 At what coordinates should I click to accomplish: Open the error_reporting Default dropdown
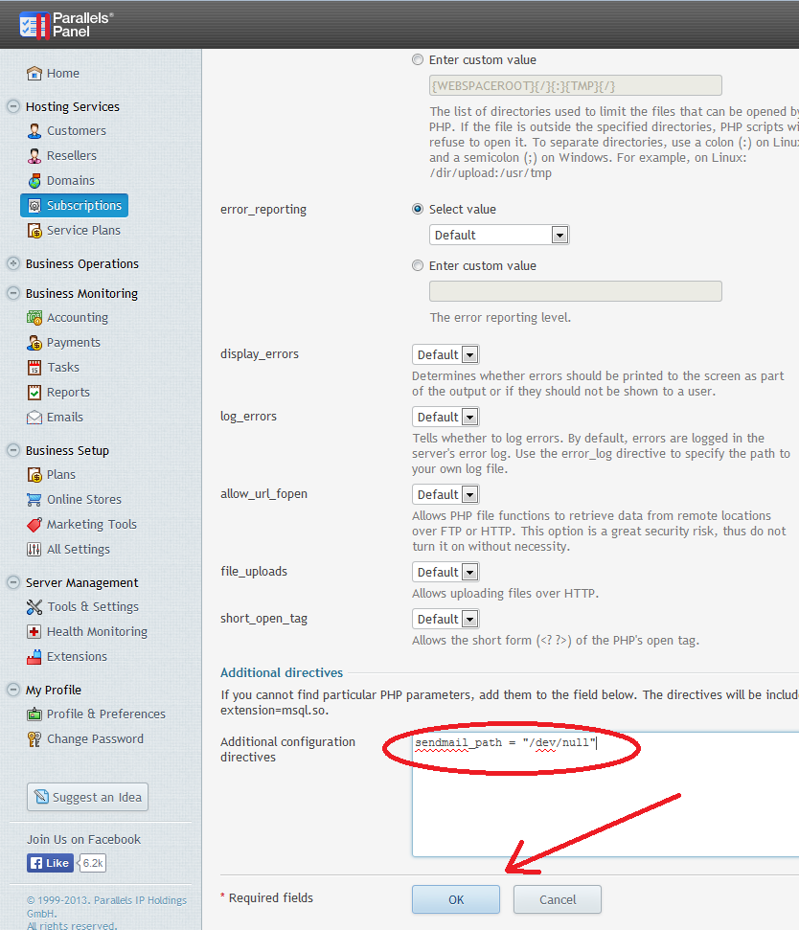(498, 235)
